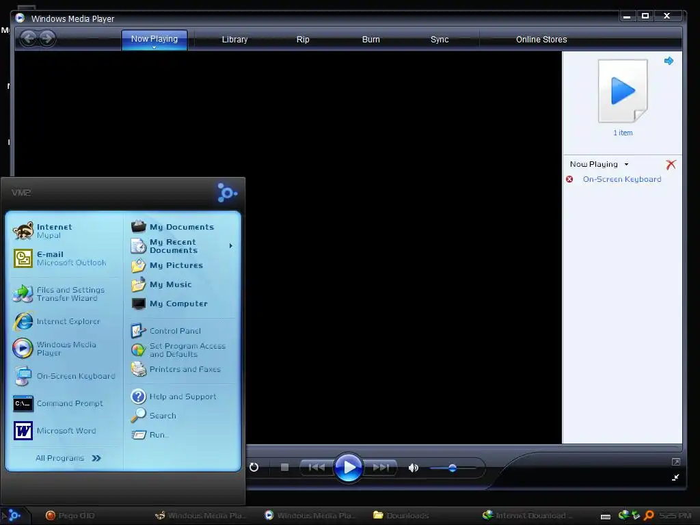700x525 pixels.
Task: Launch Windows Media Player from Start menu
Action: pyautogui.click(x=65, y=349)
